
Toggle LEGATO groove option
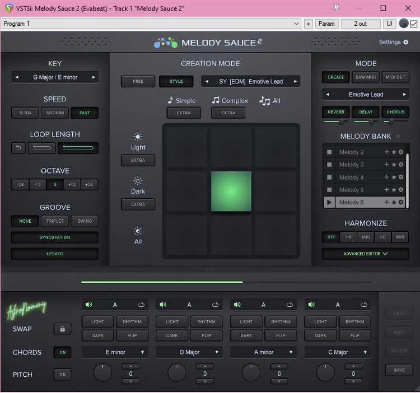[55, 254]
